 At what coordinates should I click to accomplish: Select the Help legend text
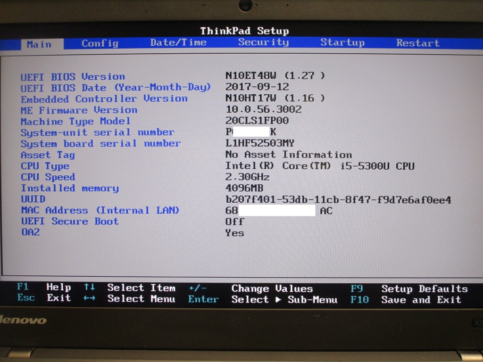(58, 287)
